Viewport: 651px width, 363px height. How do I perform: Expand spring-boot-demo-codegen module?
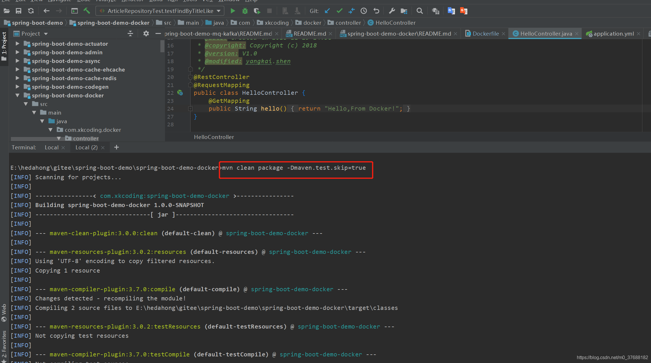coord(18,87)
